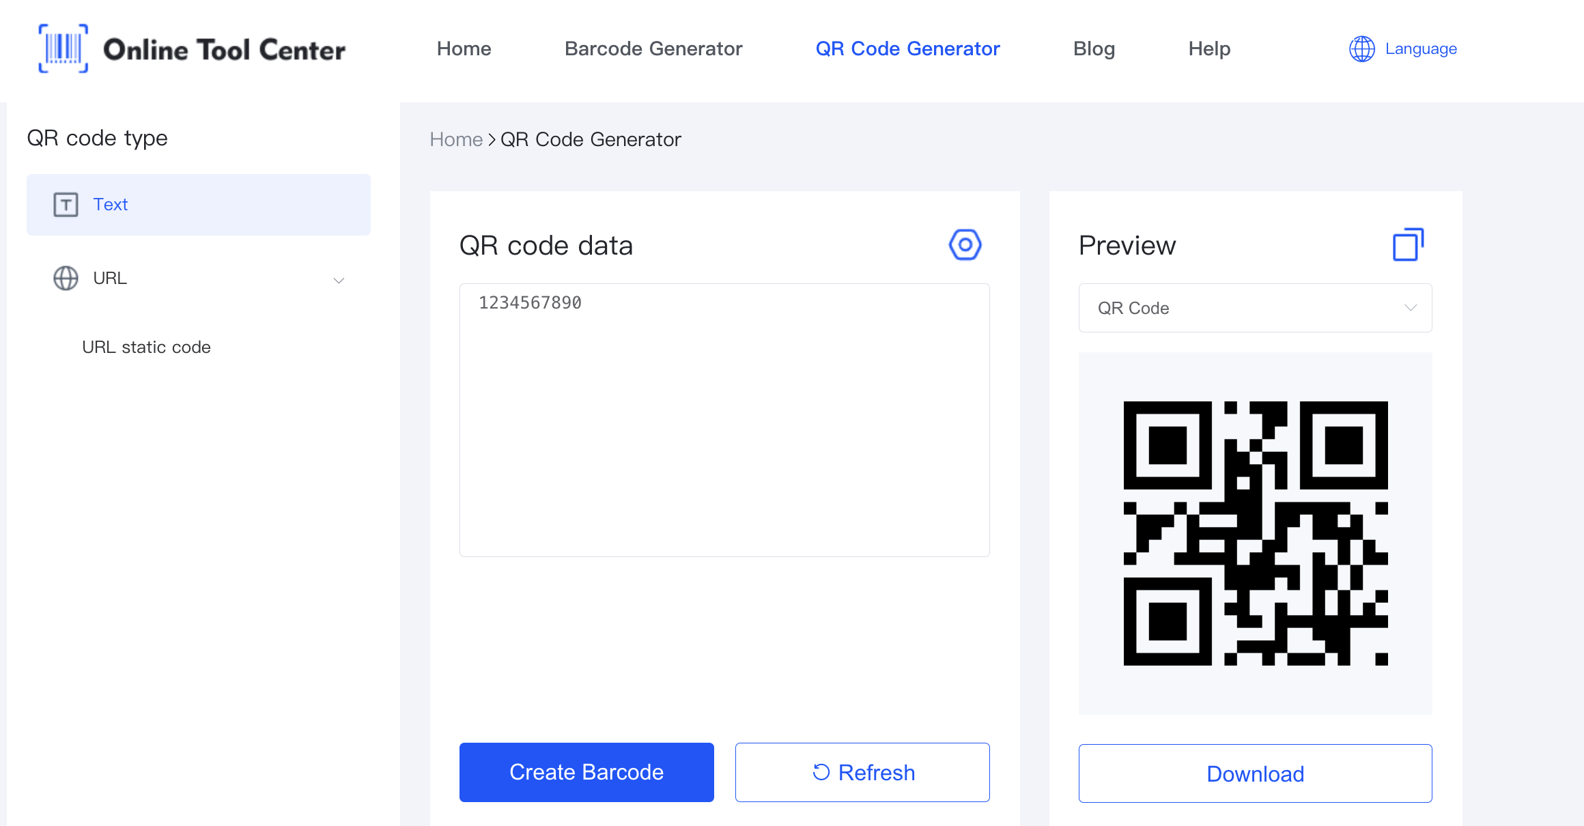Expand the QR Code format dropdown in Preview

[x=1255, y=308]
